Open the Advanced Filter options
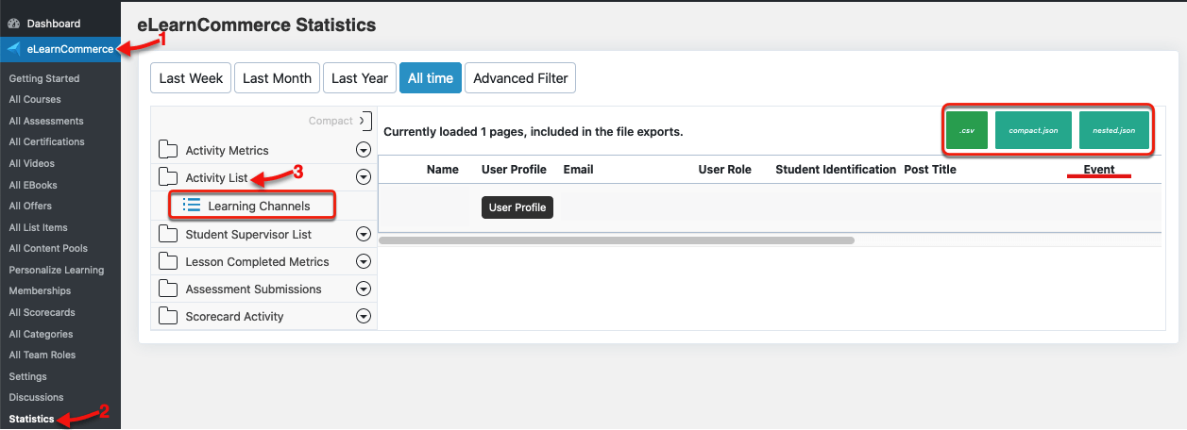 (x=520, y=78)
